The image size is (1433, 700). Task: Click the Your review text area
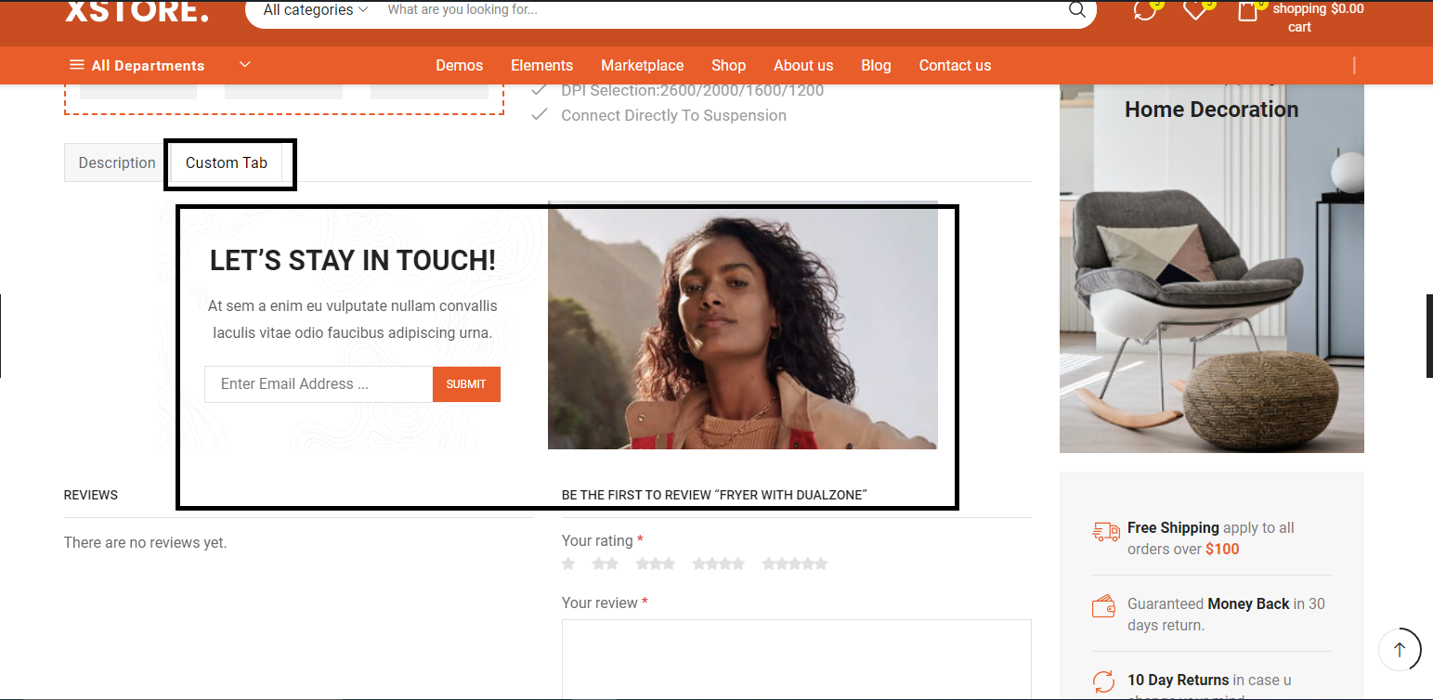[x=797, y=659]
